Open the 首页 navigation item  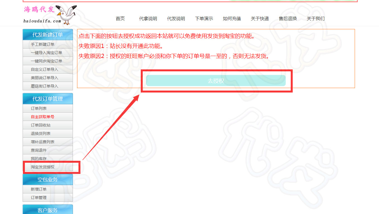120,19
